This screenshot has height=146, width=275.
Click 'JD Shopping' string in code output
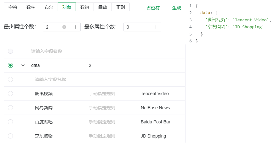248,27
